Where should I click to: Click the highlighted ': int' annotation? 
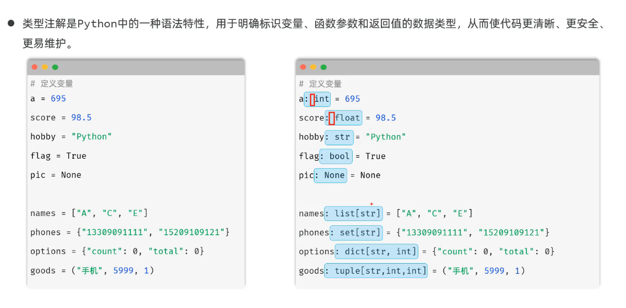tap(318, 99)
